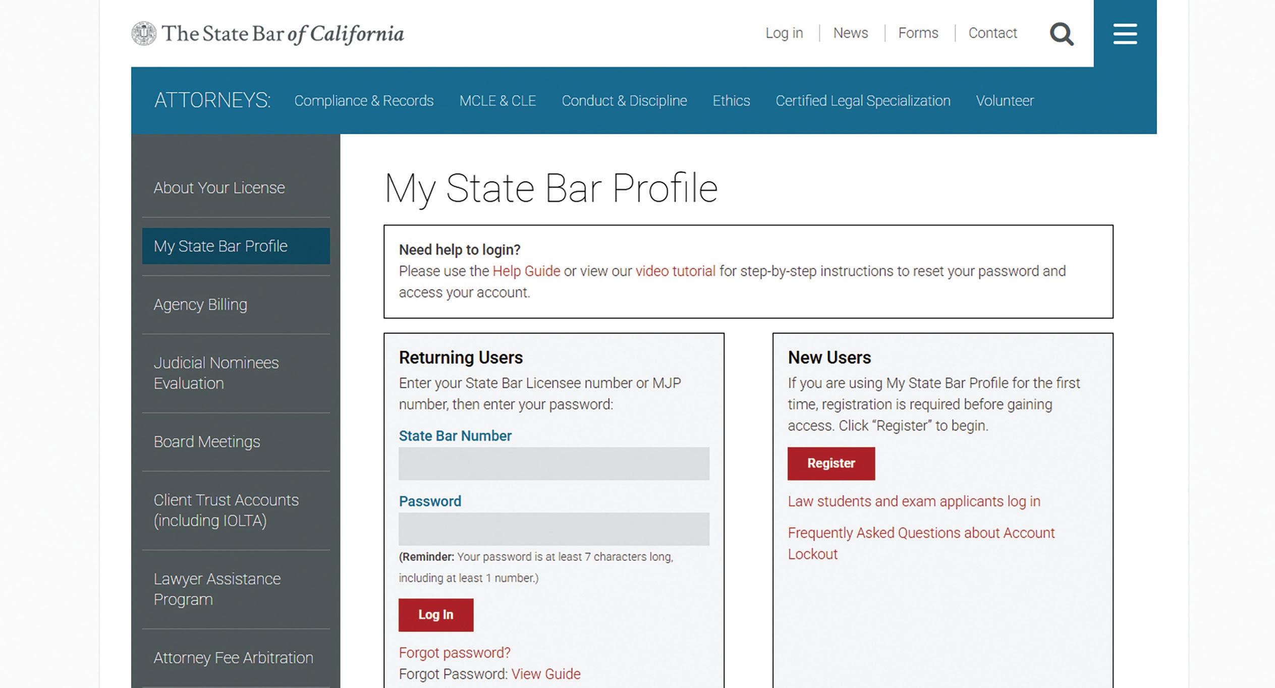Viewport: 1275px width, 688px height.
Task: Click the State Bar seal logo
Action: [144, 33]
